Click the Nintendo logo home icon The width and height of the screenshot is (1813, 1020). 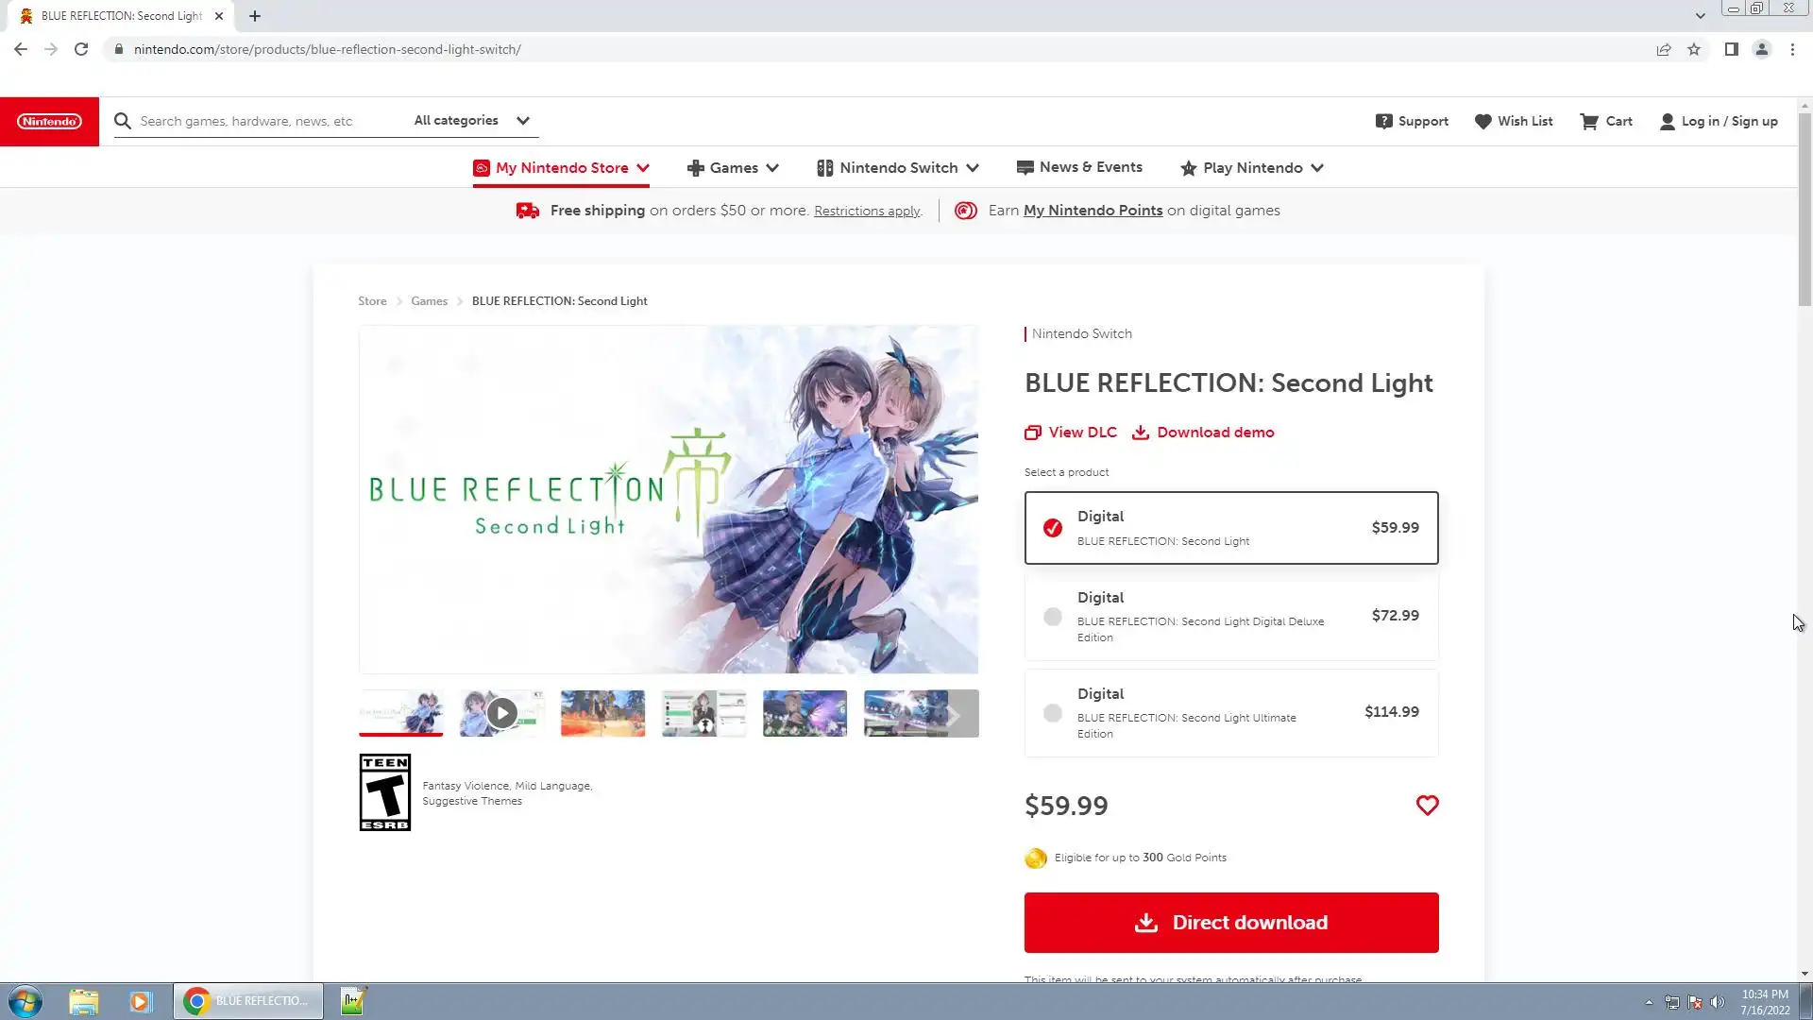tap(49, 121)
